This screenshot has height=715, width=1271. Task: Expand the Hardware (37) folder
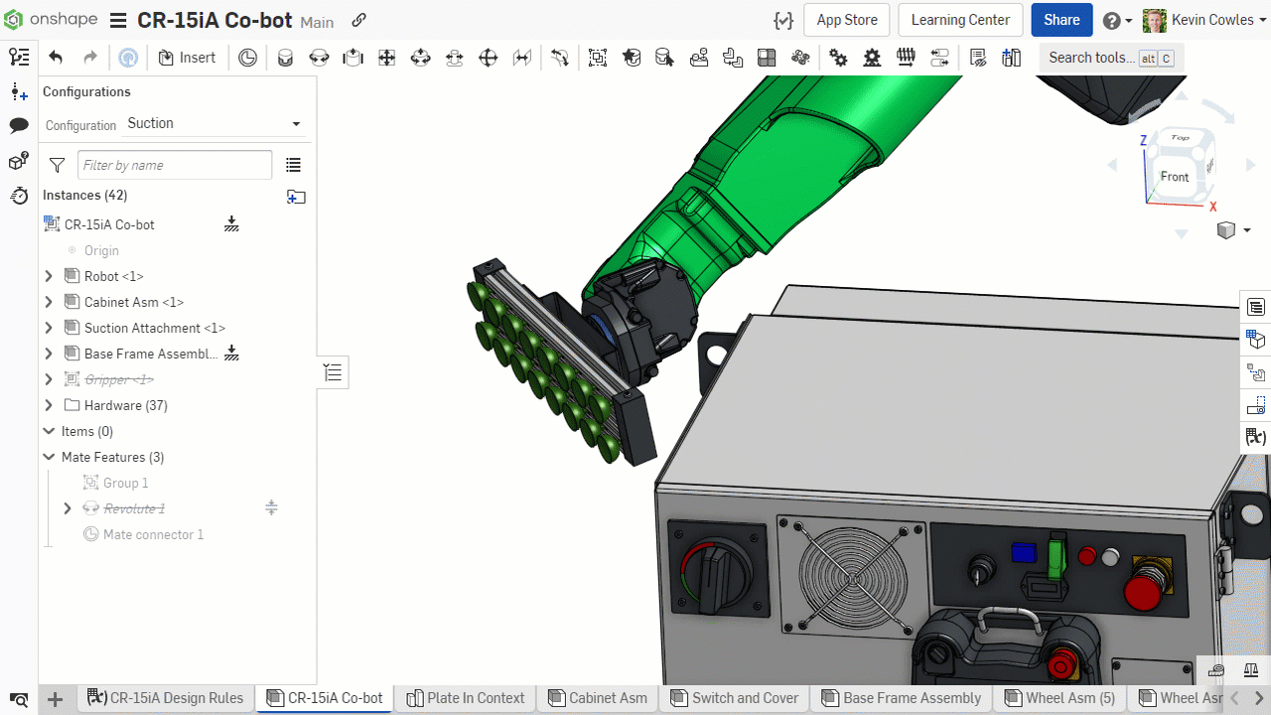(49, 405)
